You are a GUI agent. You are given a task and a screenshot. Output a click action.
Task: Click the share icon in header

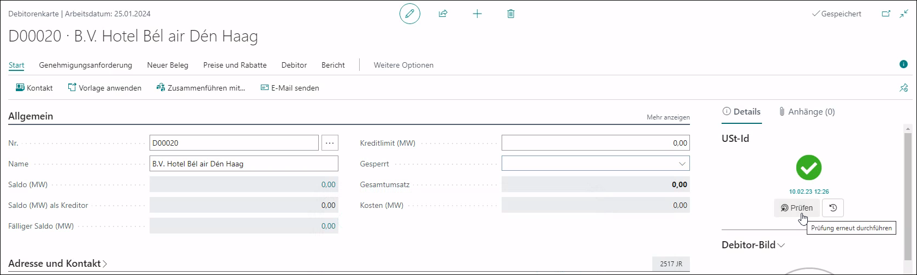coord(443,14)
